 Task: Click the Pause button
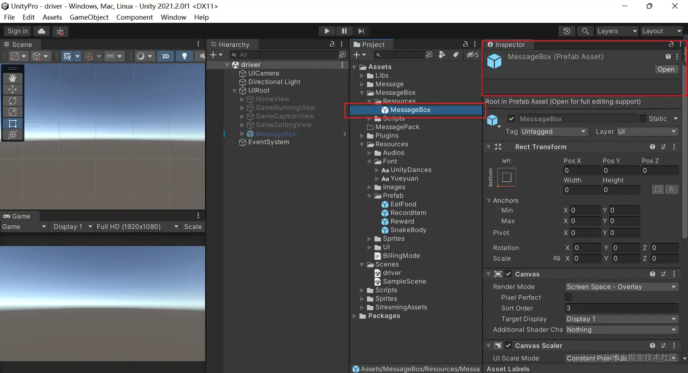tap(344, 31)
